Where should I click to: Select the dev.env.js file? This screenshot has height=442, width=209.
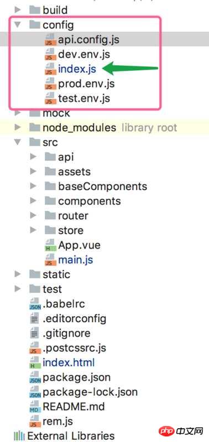[84, 54]
